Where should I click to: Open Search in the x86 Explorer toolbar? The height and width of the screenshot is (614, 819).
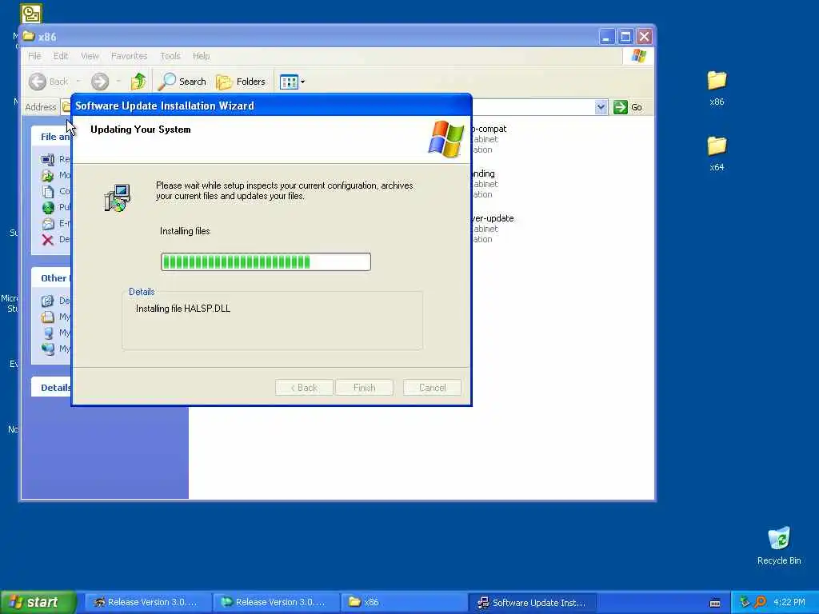182,82
